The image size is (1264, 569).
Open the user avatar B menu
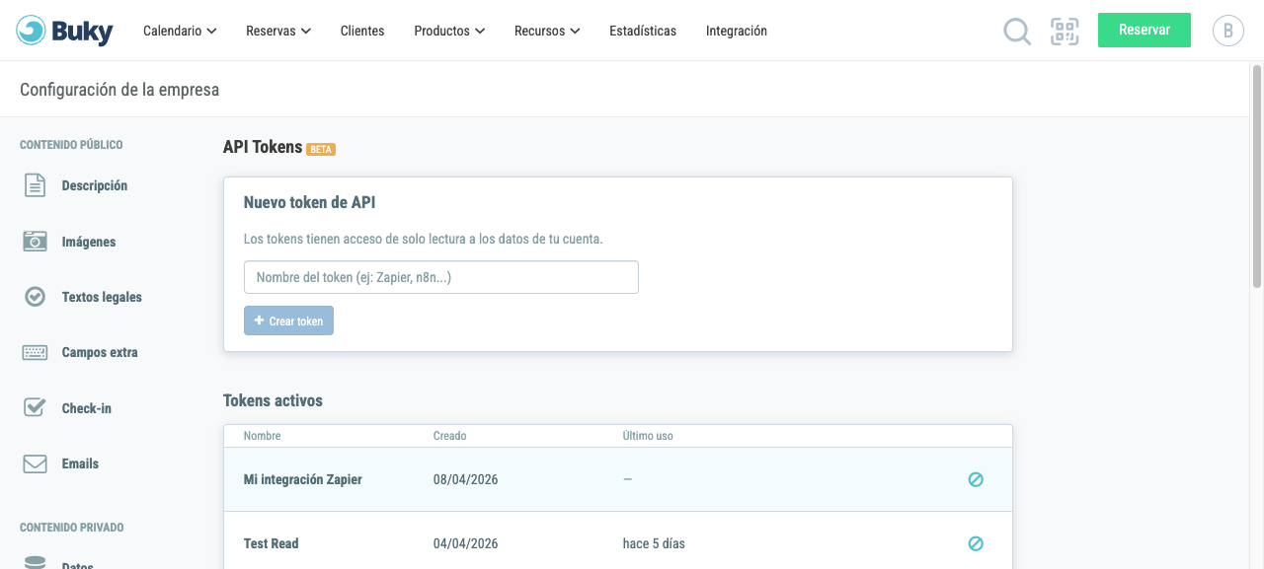[1228, 31]
